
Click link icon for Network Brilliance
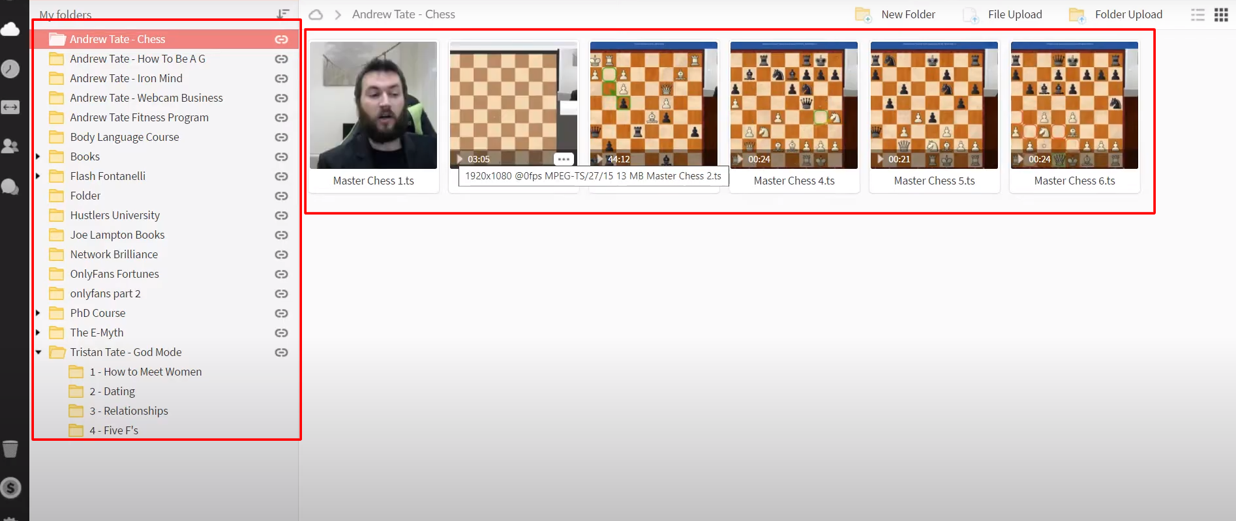(x=281, y=254)
